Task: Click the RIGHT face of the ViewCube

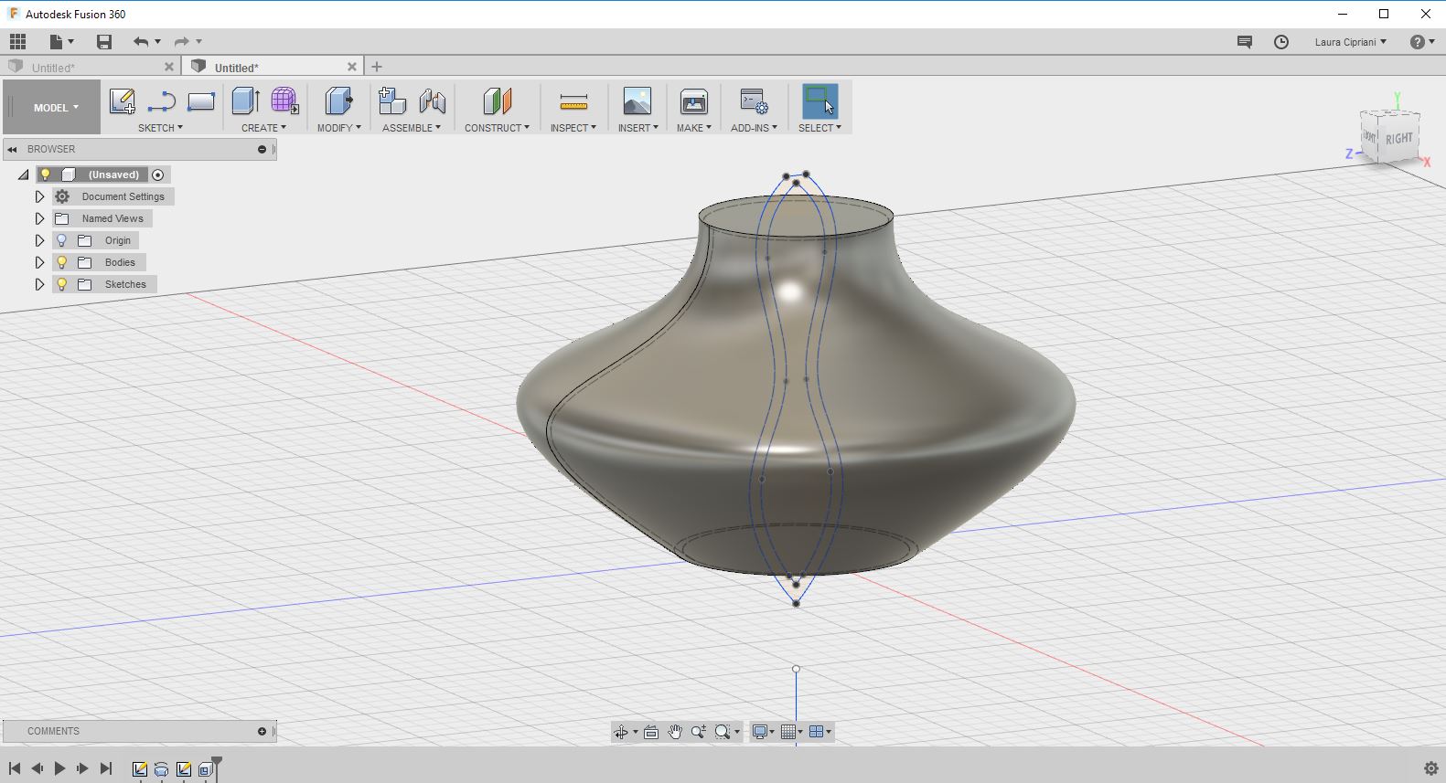Action: click(1399, 139)
